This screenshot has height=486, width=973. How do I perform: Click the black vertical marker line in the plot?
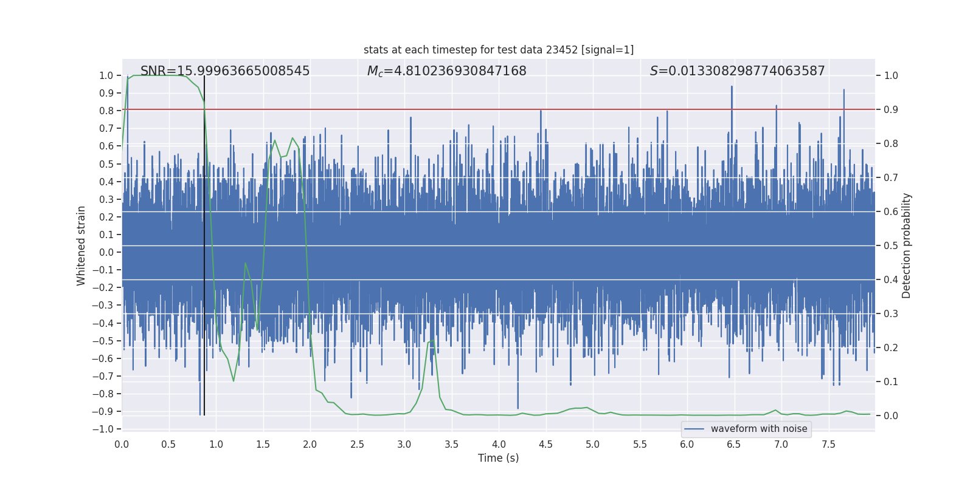pyautogui.click(x=204, y=245)
